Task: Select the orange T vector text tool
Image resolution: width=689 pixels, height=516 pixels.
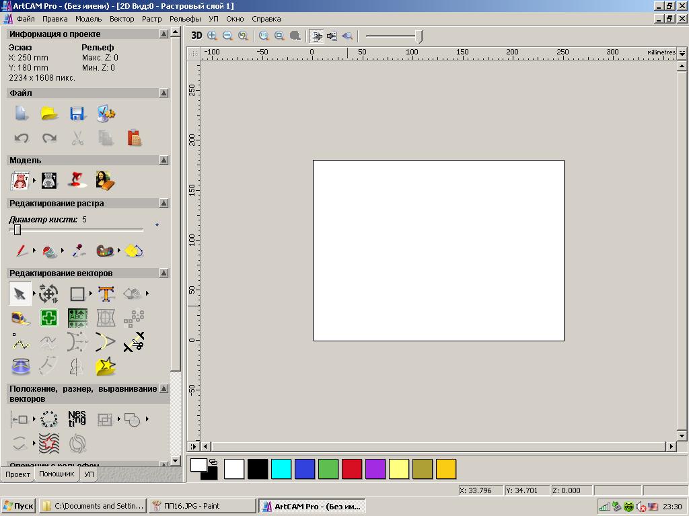Action: pos(106,294)
